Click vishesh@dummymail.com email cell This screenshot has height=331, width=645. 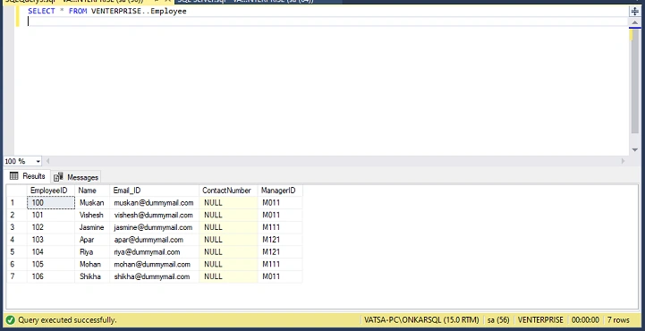[154, 215]
